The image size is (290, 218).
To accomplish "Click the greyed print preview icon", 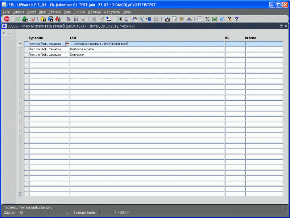I will click(x=101, y=19).
